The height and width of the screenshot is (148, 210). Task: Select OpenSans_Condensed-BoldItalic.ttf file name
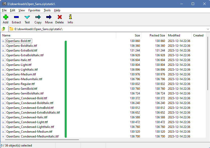coord(30,103)
